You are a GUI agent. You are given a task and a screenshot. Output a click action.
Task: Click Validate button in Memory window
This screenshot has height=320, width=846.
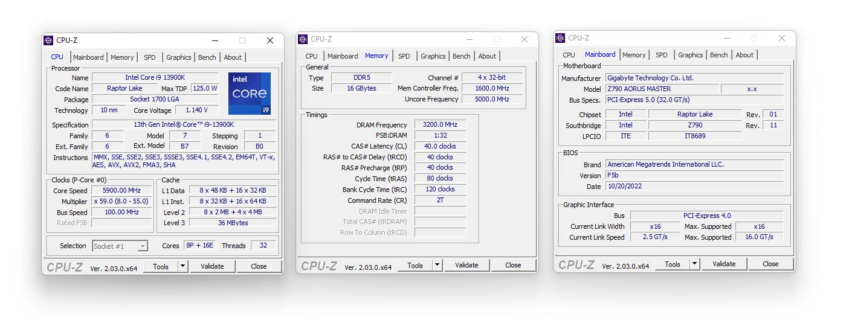pos(467,265)
